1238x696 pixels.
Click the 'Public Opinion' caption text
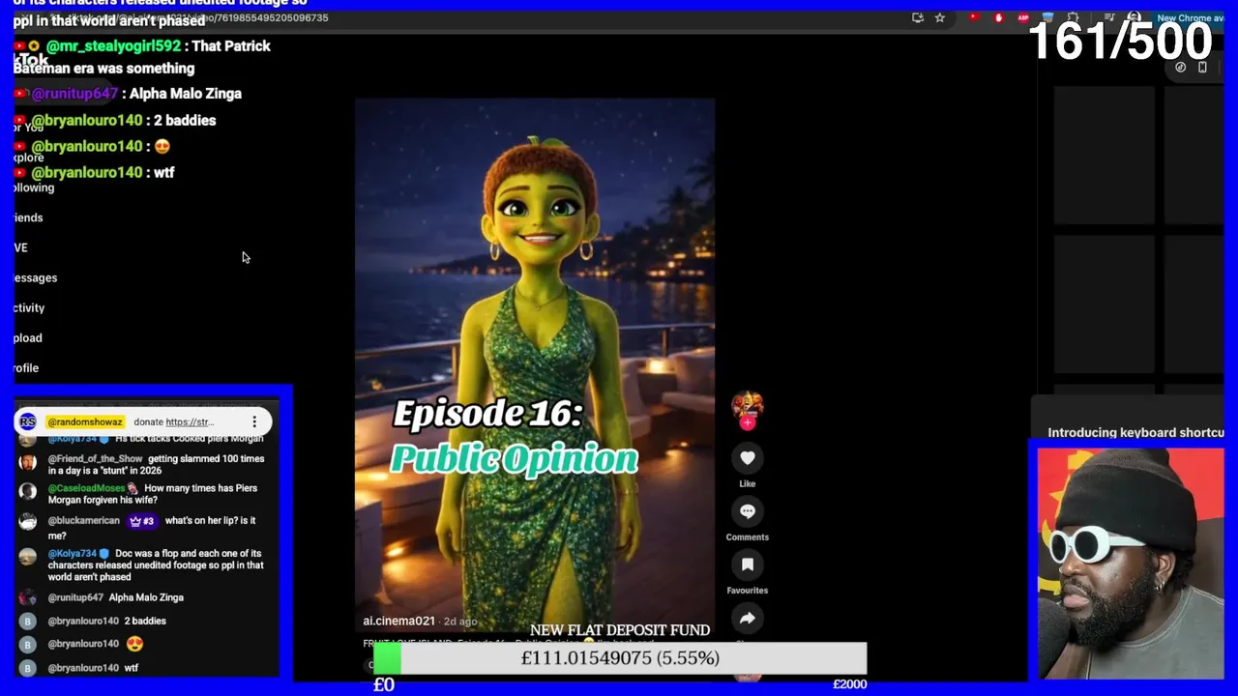[514, 458]
